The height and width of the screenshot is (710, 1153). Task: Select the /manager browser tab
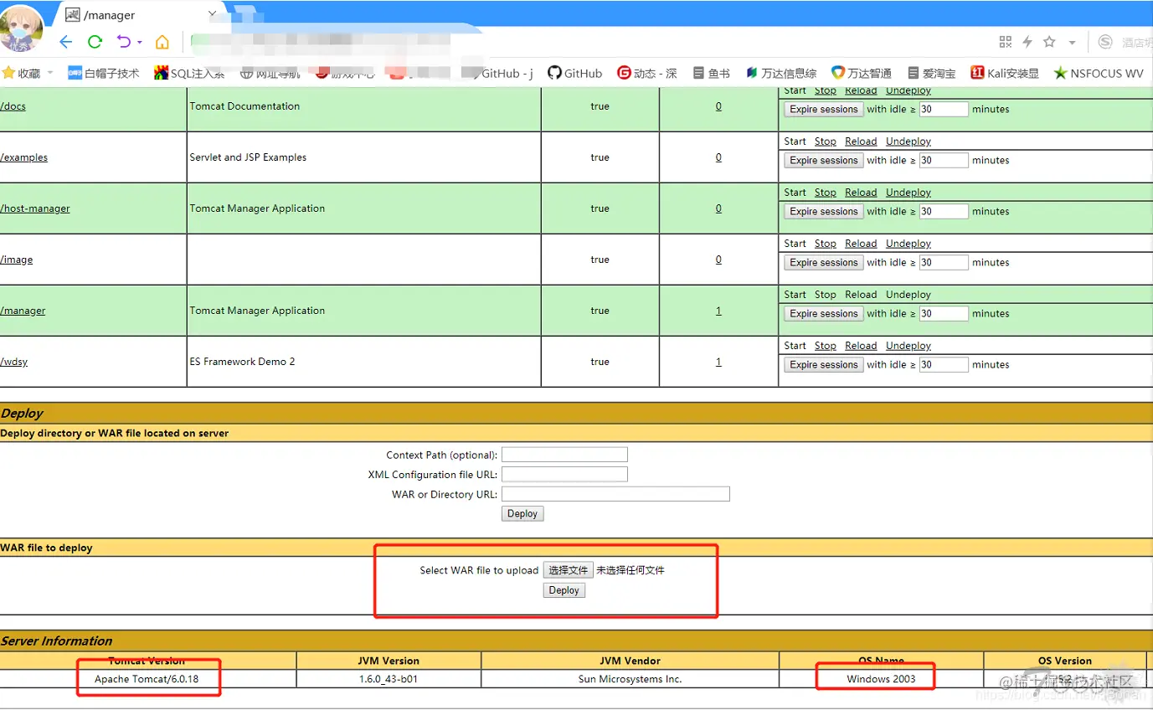139,14
